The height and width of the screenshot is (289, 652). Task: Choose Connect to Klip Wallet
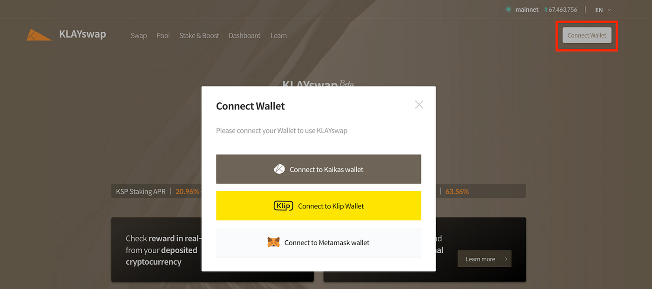[x=319, y=206]
